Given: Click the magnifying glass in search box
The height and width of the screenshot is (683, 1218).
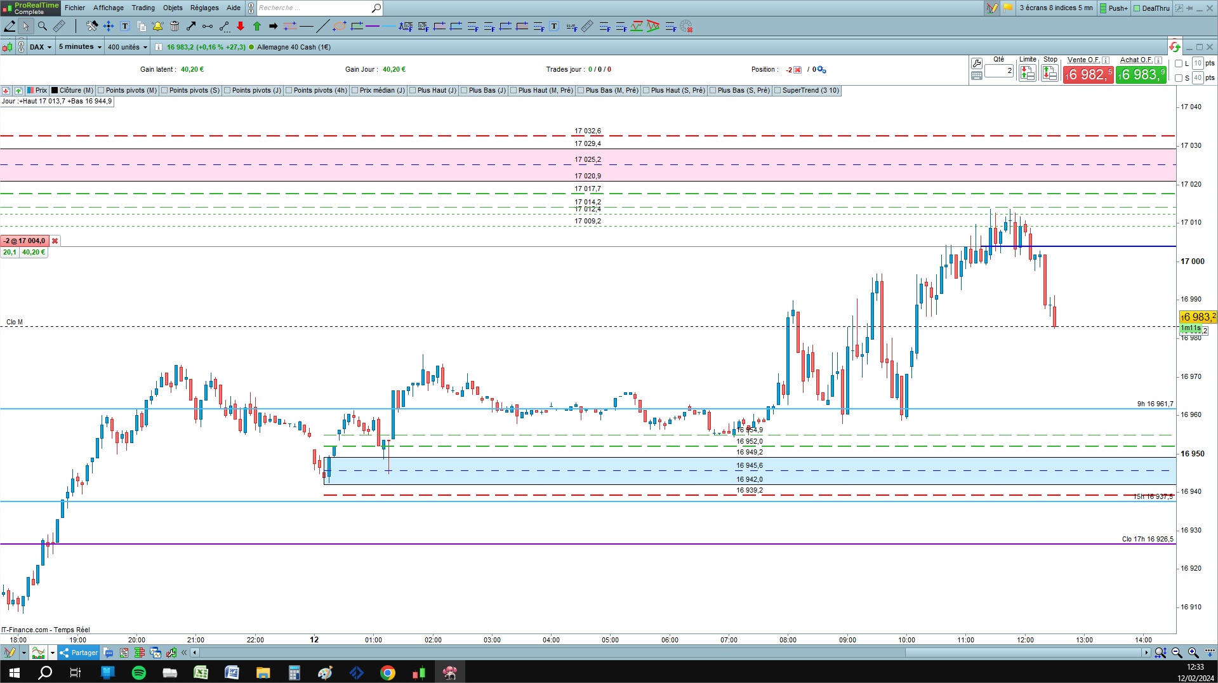Looking at the screenshot, I should (376, 8).
